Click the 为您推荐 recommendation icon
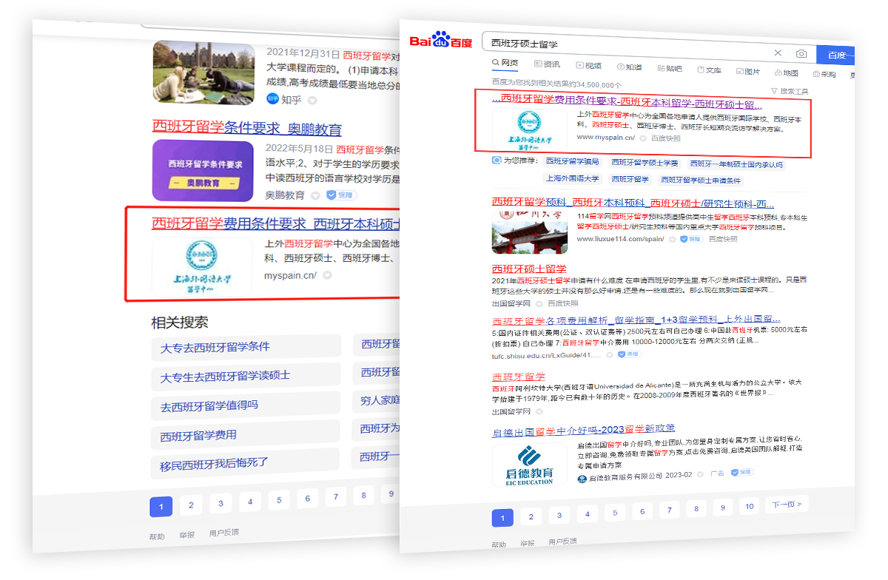This screenshot has height=580, width=888. coord(497,161)
